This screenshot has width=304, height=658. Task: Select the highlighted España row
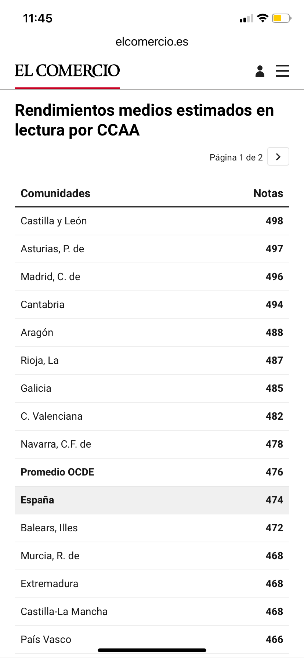[152, 500]
